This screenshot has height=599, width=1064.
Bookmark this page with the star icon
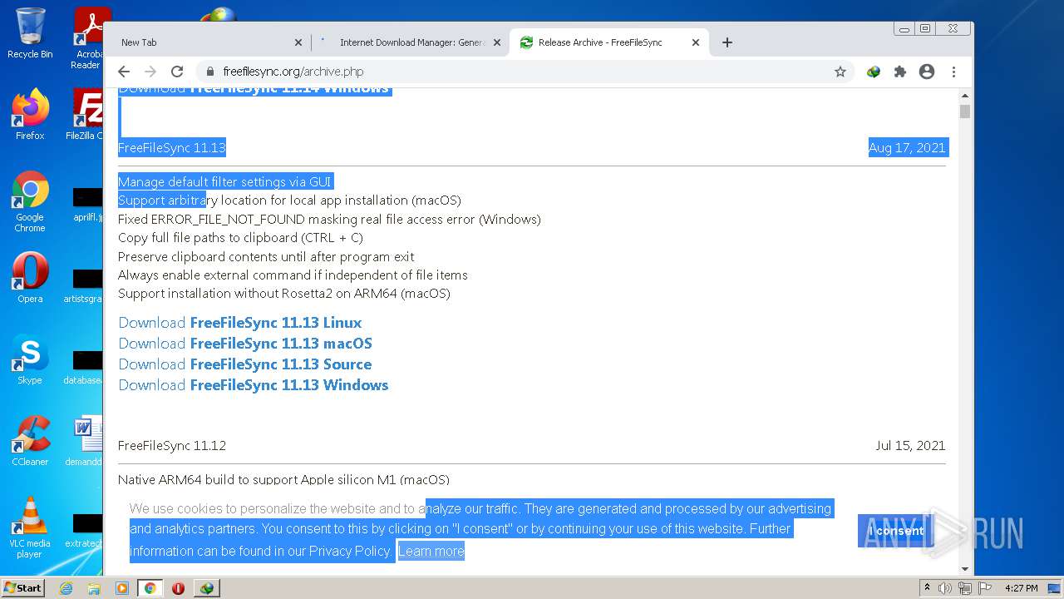[840, 72]
